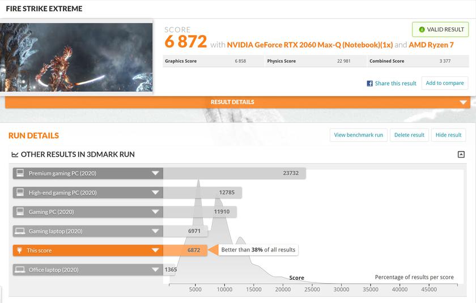Image resolution: width=476 pixels, height=303 pixels.
Task: Click the chart icon next to Other Results
Action: coord(15,155)
